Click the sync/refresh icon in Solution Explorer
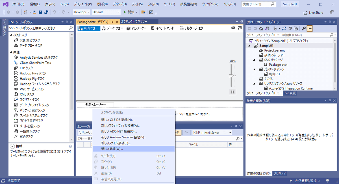339x184 pixels. point(284,28)
